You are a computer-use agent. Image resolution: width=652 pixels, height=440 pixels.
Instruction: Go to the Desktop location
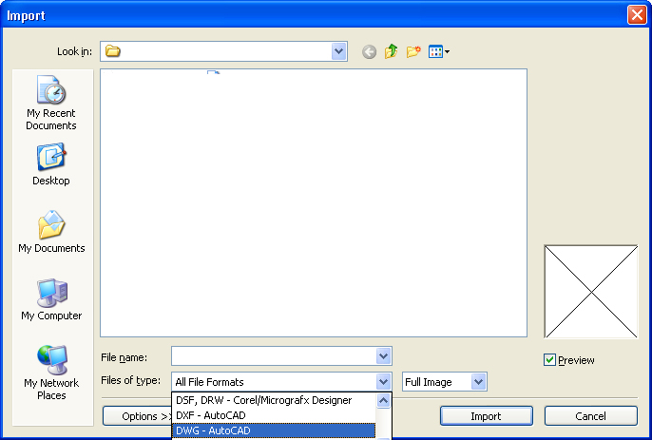point(51,164)
